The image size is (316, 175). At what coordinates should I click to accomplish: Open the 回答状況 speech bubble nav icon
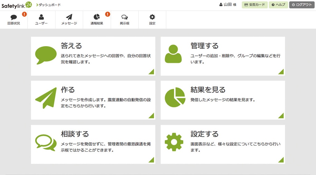coord(14,17)
